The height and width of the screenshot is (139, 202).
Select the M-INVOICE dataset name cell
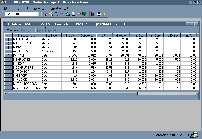[x=27, y=47]
